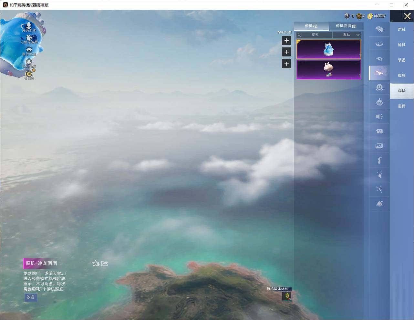This screenshot has height=320, width=414.
Task: Click the magnifier search icon
Action: (299, 35)
